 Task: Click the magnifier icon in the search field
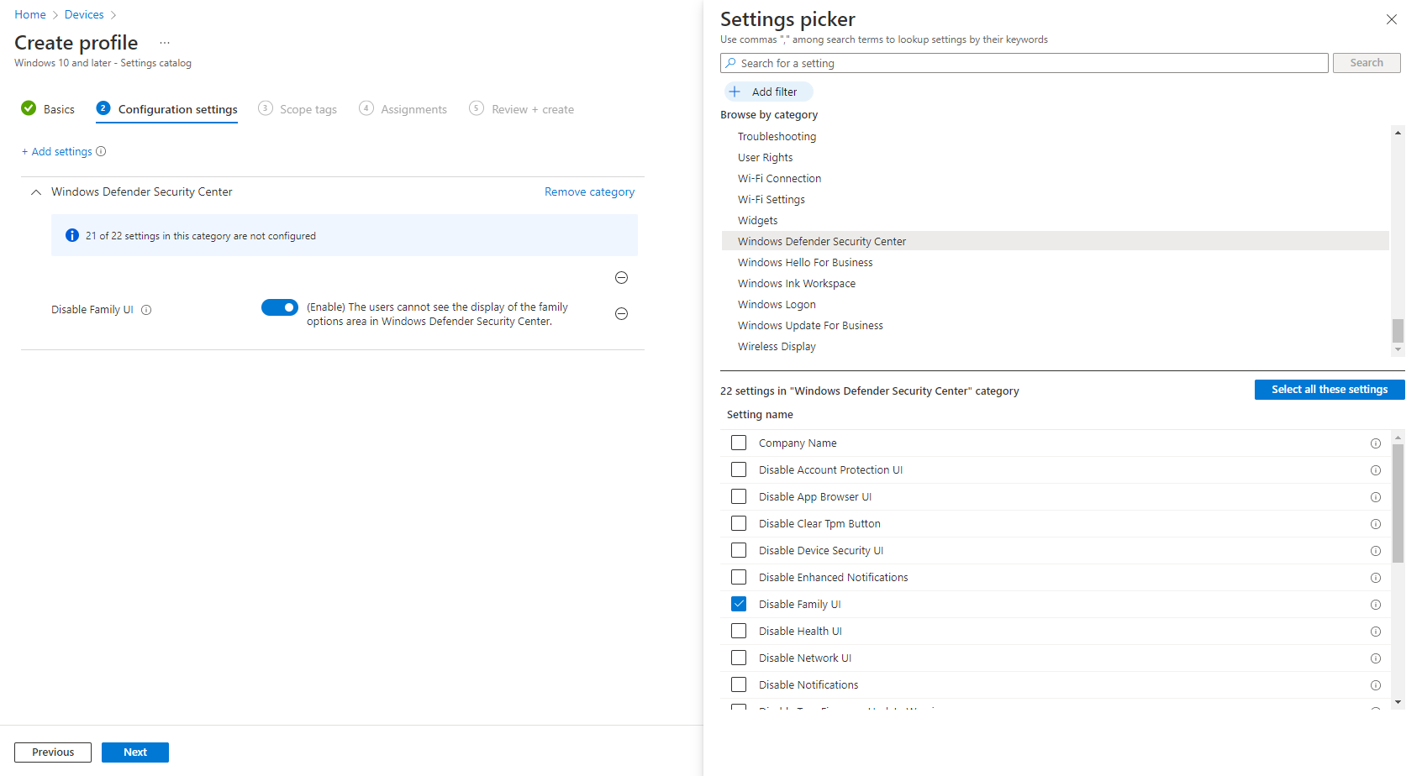pos(731,63)
